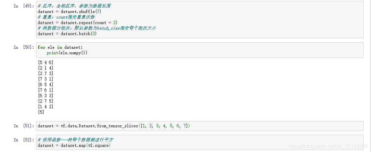This screenshot has height=152, width=371.
Task: Click the batch_size comment line
Action: 97,28
